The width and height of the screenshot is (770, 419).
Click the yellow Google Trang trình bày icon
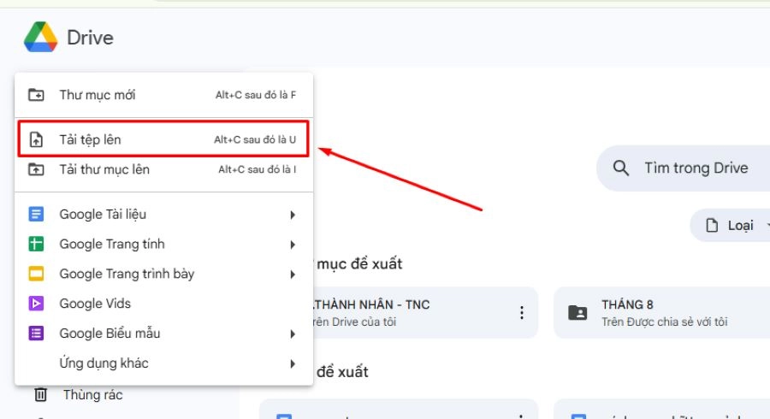click(36, 274)
